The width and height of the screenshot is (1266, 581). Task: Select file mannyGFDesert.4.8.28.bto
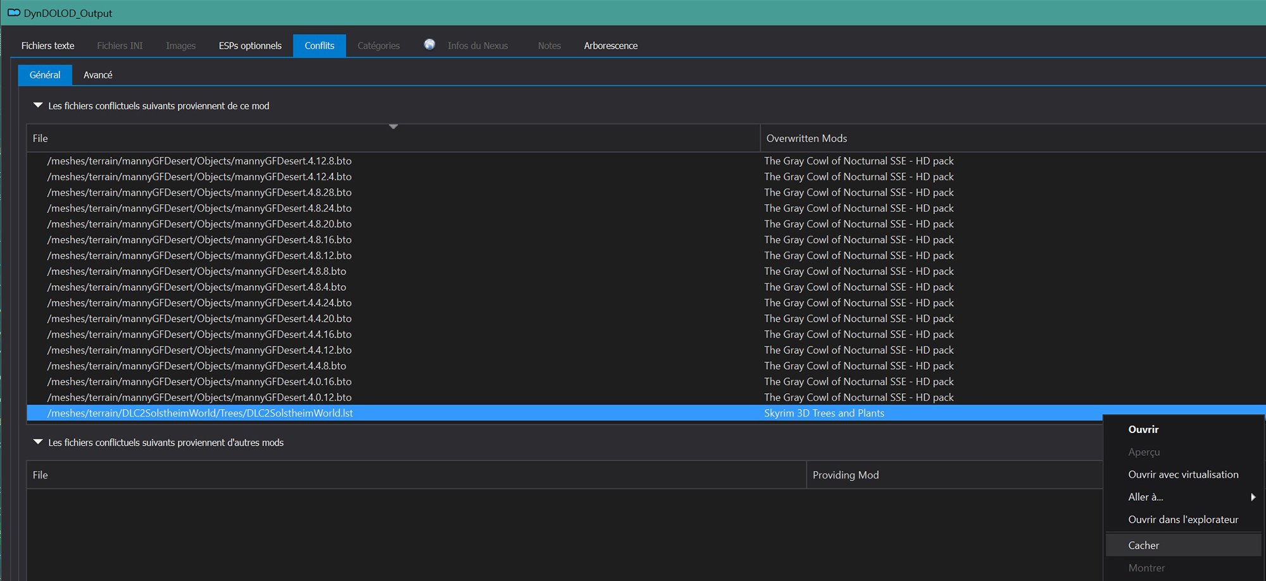(199, 192)
